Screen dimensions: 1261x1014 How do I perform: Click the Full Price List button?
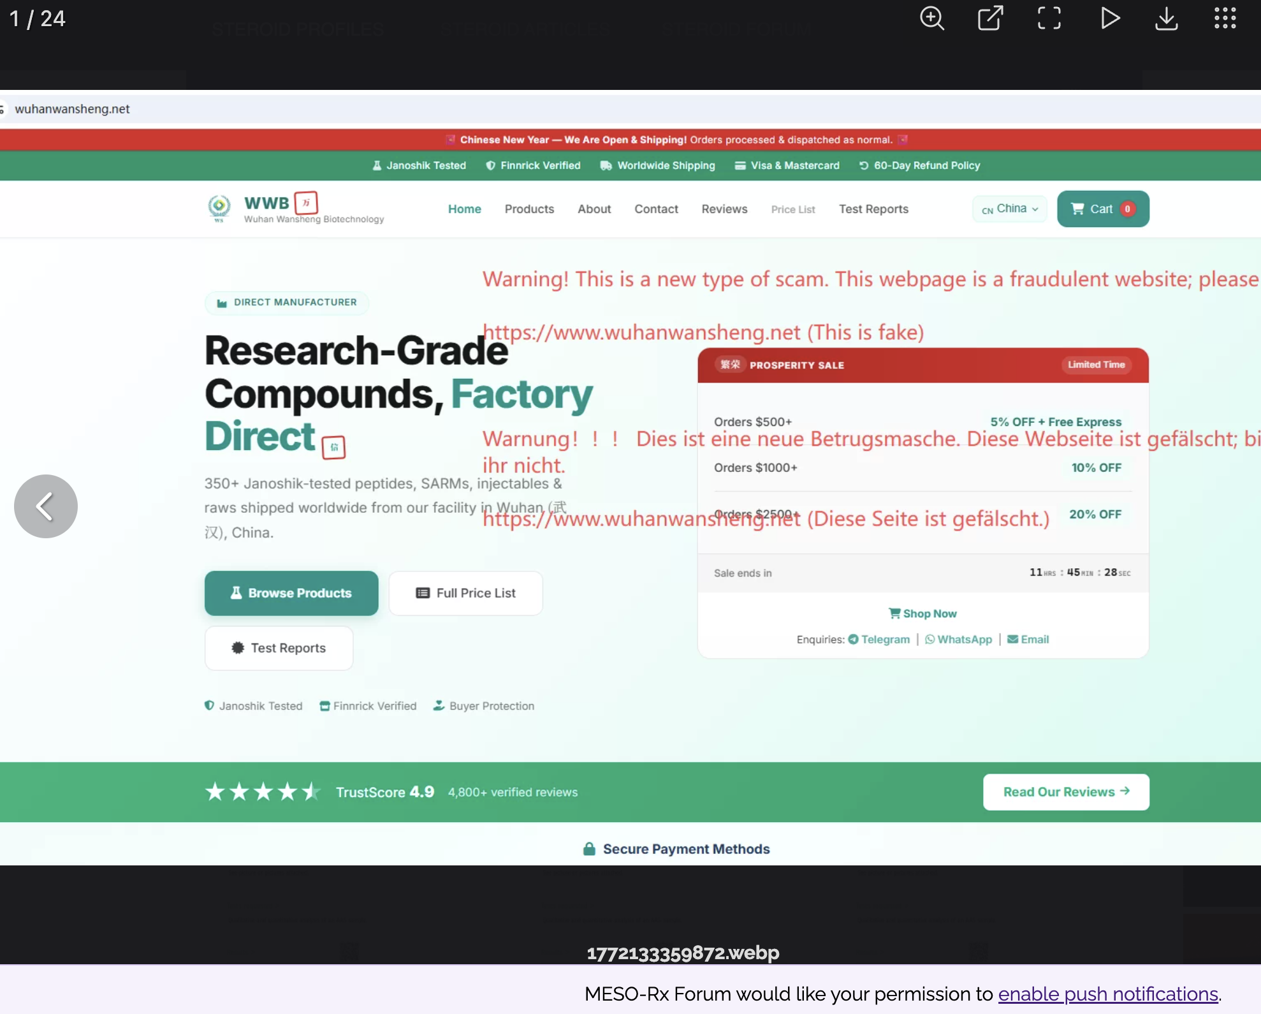coord(465,593)
